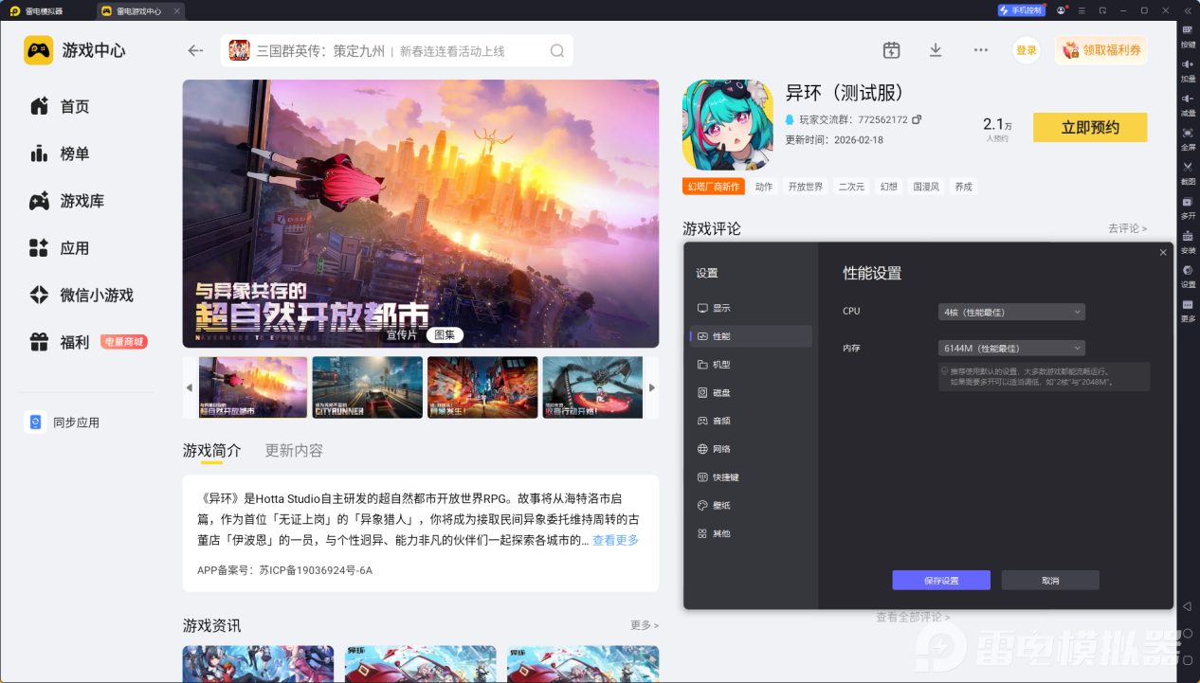1200x683 pixels.
Task: Go back with the left arrow icon
Action: pos(196,51)
